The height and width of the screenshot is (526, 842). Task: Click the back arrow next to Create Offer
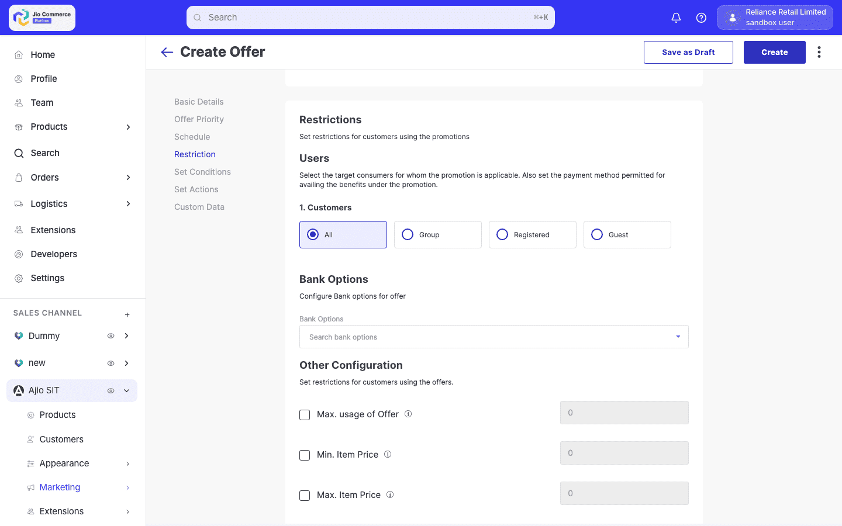(167, 52)
